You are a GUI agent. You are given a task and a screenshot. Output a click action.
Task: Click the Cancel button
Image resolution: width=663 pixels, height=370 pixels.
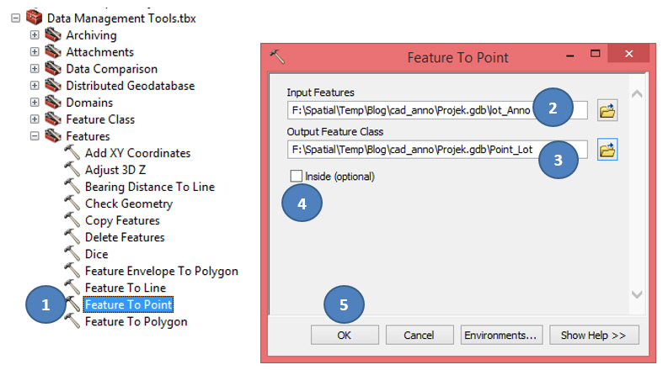coord(418,335)
